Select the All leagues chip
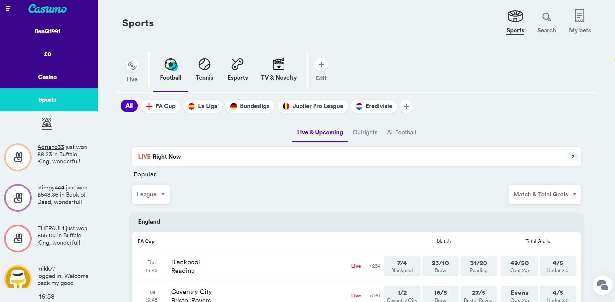 pos(129,106)
